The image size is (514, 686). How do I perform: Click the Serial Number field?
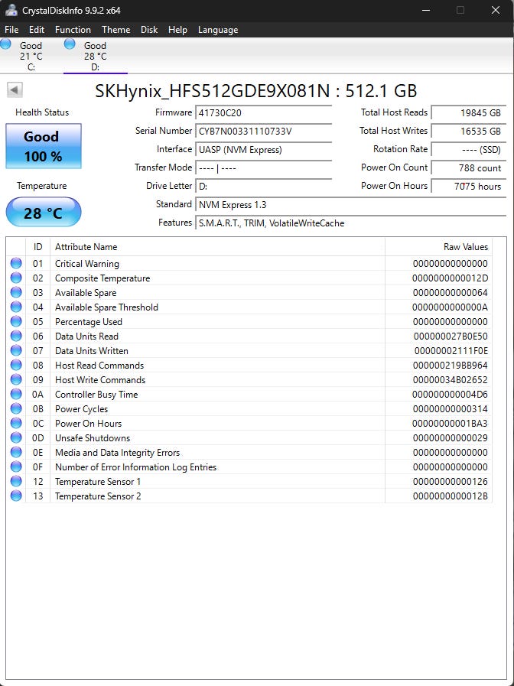[264, 132]
